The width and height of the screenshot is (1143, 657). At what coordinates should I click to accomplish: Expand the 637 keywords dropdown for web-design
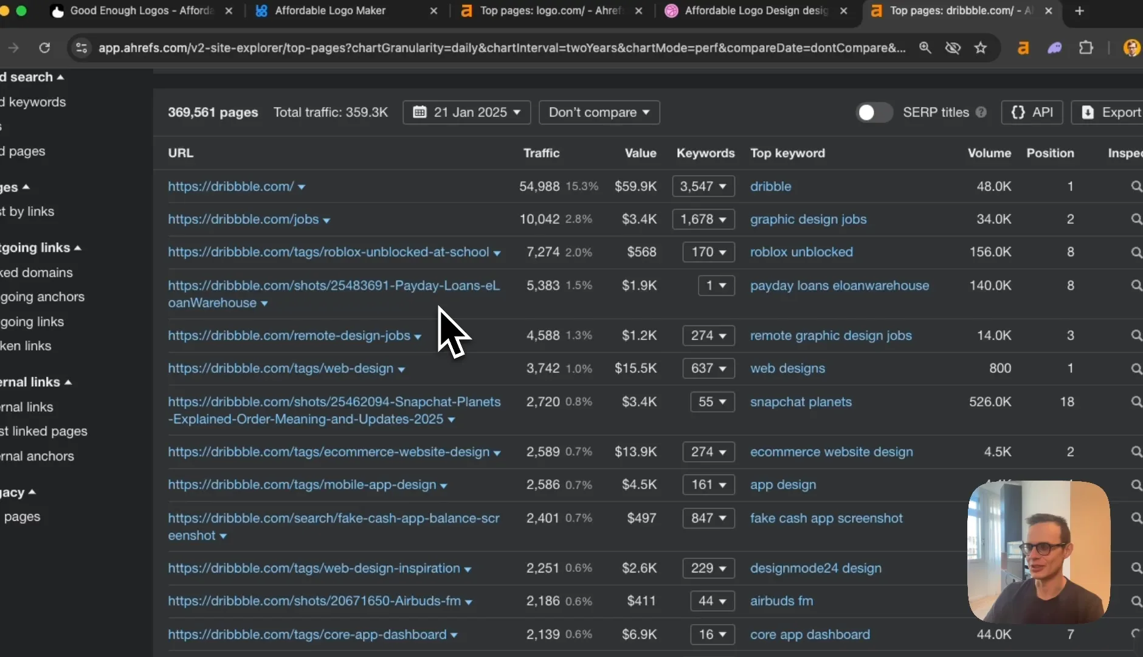point(708,368)
